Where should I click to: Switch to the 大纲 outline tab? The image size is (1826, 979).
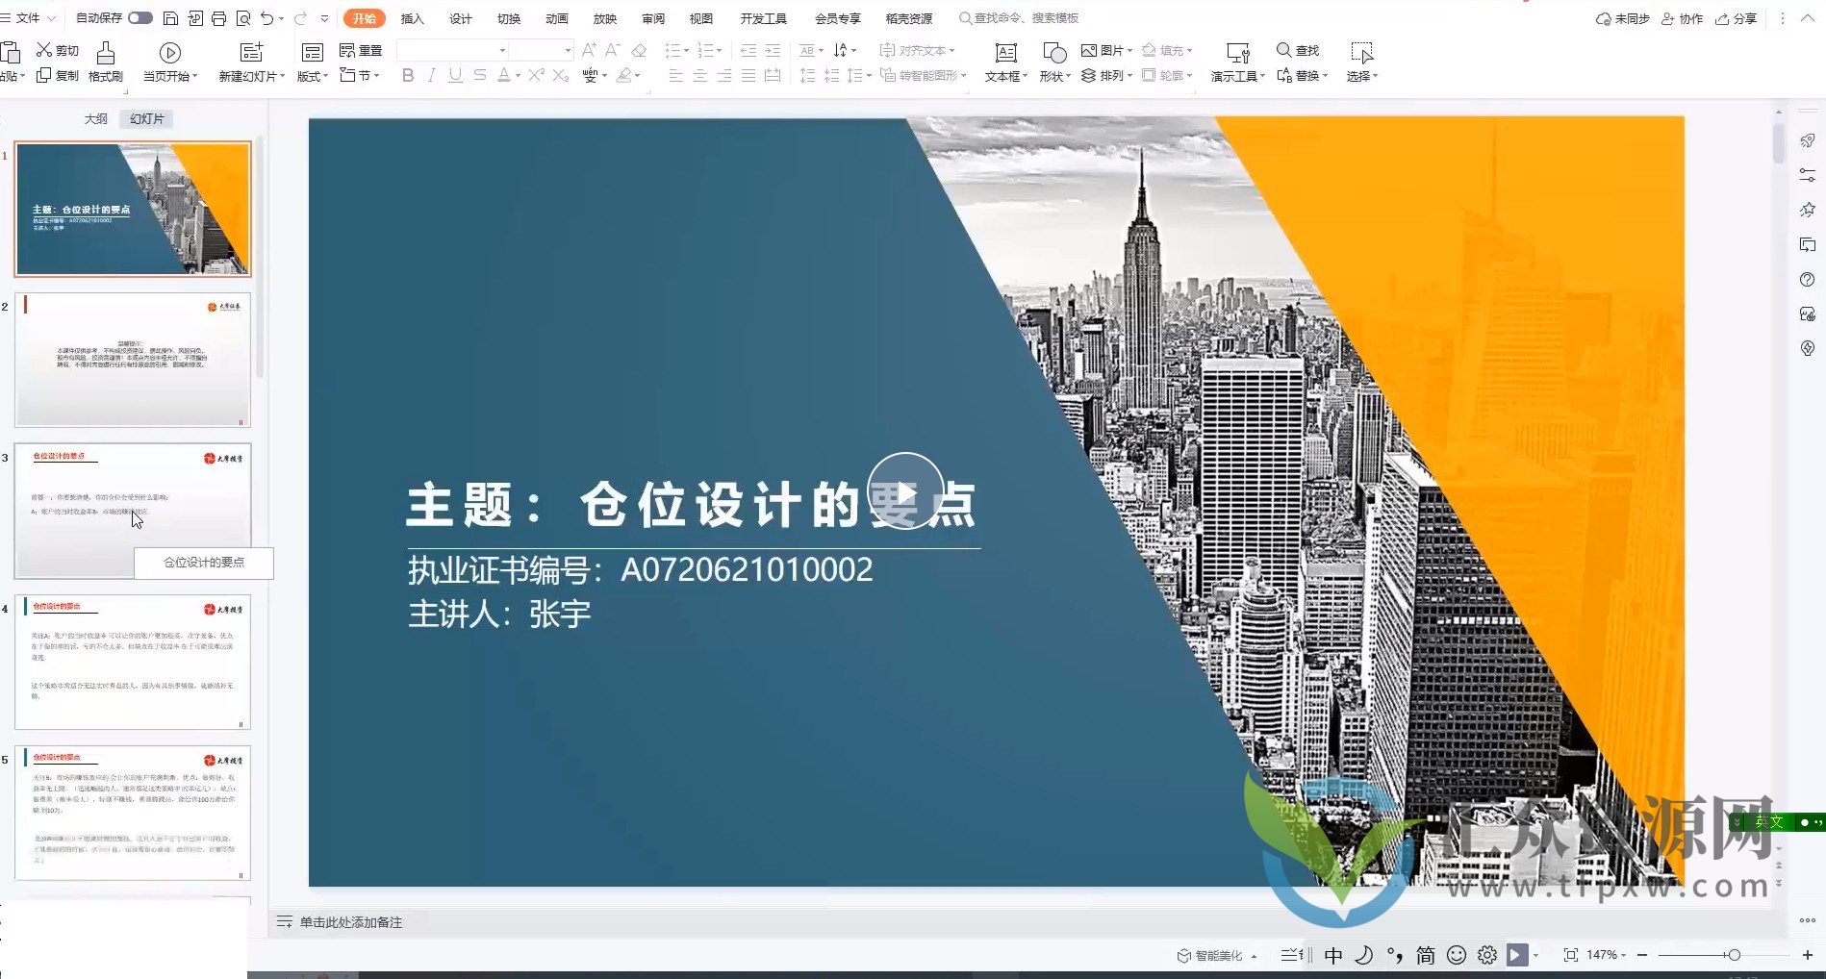tap(95, 119)
